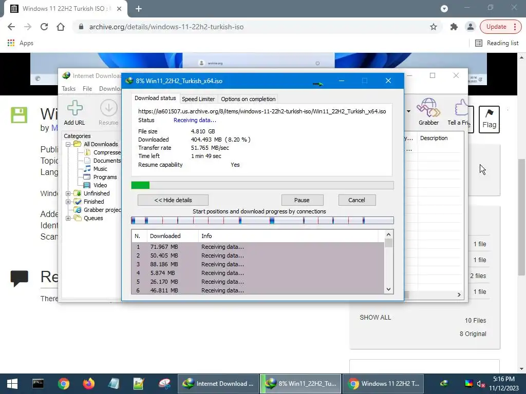Click the address bar URL
The height and width of the screenshot is (394, 526).
click(x=166, y=27)
